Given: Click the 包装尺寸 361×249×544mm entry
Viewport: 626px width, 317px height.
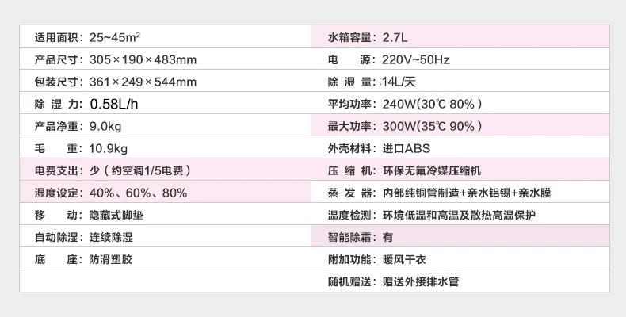Looking at the screenshot, I should click(x=165, y=81).
